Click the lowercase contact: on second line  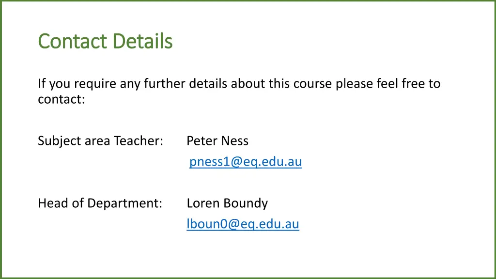click(62, 99)
